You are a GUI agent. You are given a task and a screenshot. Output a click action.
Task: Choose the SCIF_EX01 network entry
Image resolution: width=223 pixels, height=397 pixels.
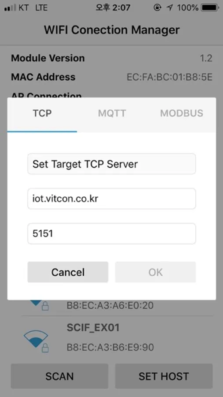coord(117,337)
